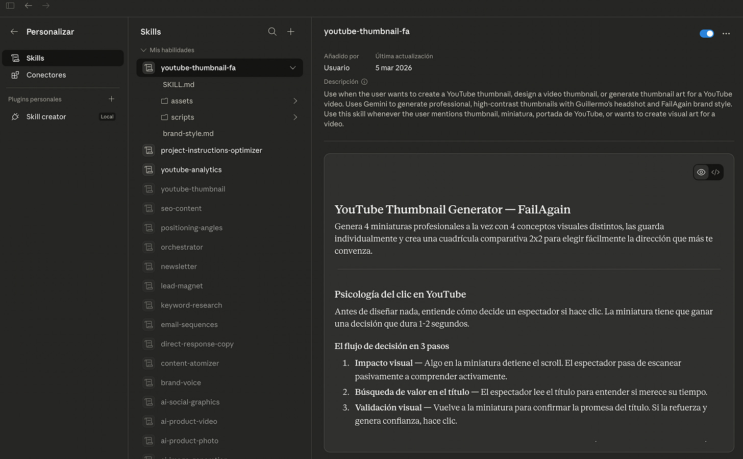743x459 pixels.
Task: Toggle the sidebar panel icon
Action: pyautogui.click(x=10, y=6)
